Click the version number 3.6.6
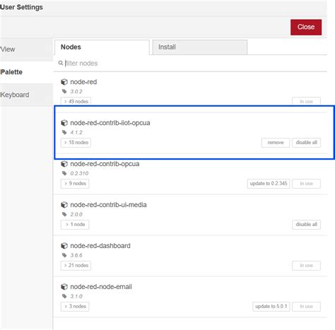This screenshot has height=330, width=335. pyautogui.click(x=76, y=255)
